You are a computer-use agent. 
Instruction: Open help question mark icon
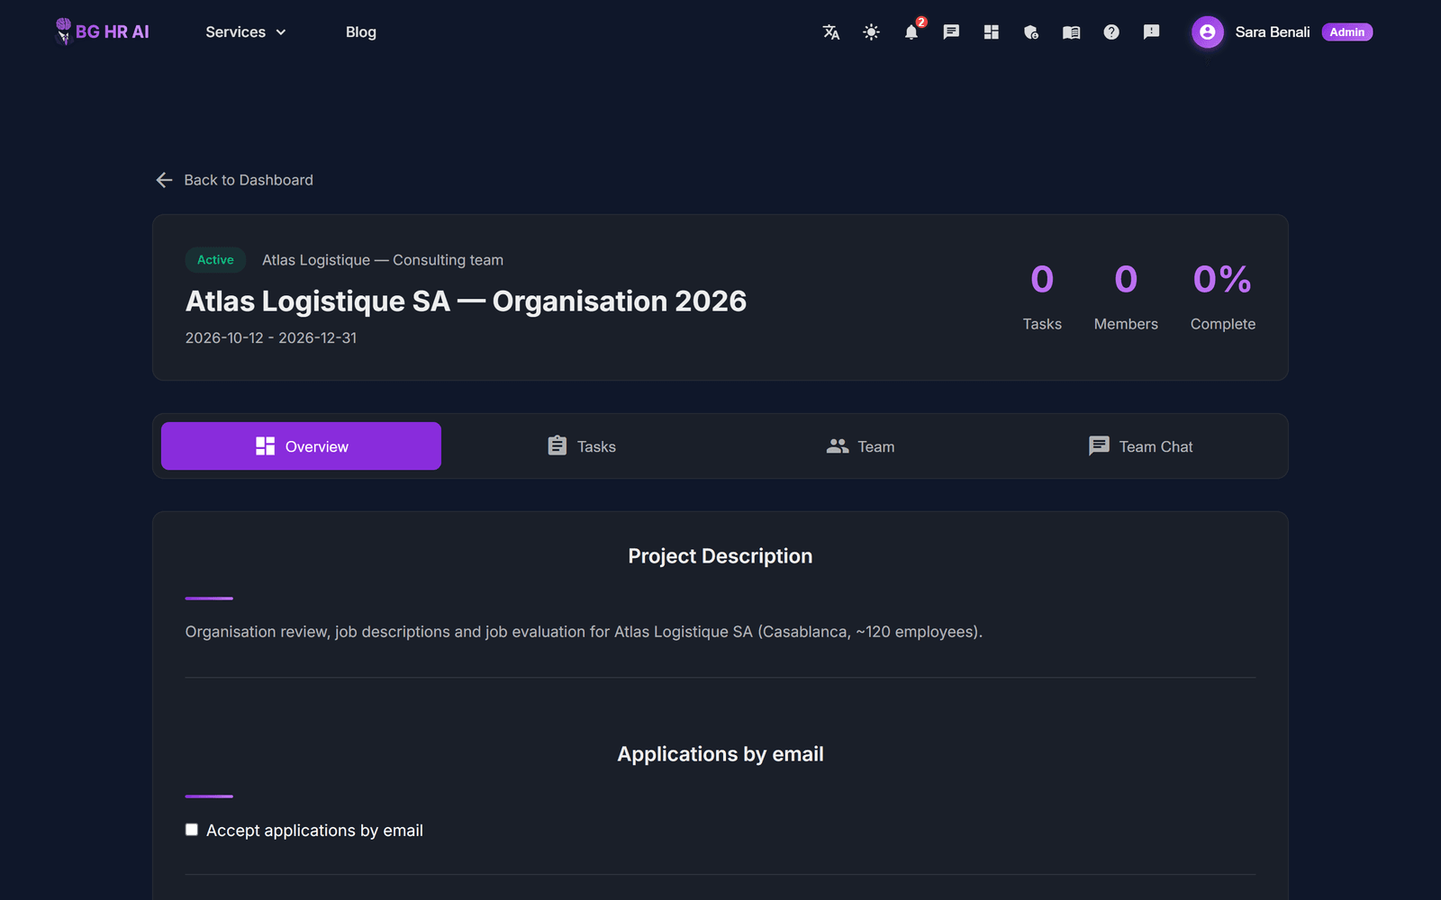[1111, 32]
